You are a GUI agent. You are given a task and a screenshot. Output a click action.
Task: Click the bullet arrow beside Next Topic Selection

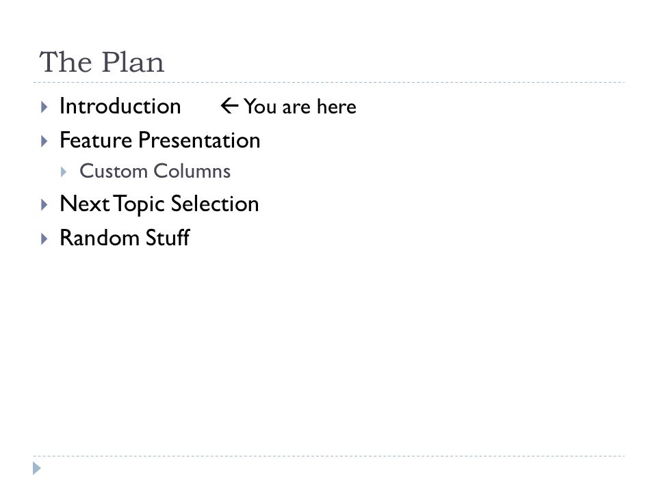click(x=44, y=204)
